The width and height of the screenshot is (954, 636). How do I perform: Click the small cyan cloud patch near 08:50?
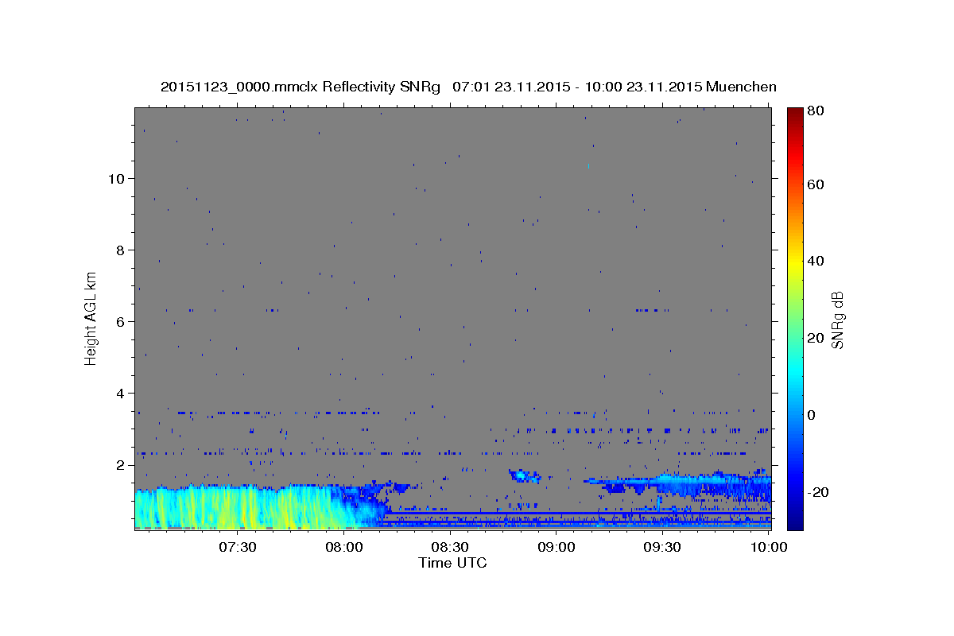[523, 476]
